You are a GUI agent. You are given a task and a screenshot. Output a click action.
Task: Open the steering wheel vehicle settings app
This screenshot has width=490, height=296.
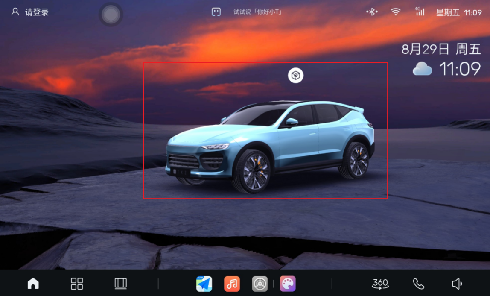click(260, 284)
